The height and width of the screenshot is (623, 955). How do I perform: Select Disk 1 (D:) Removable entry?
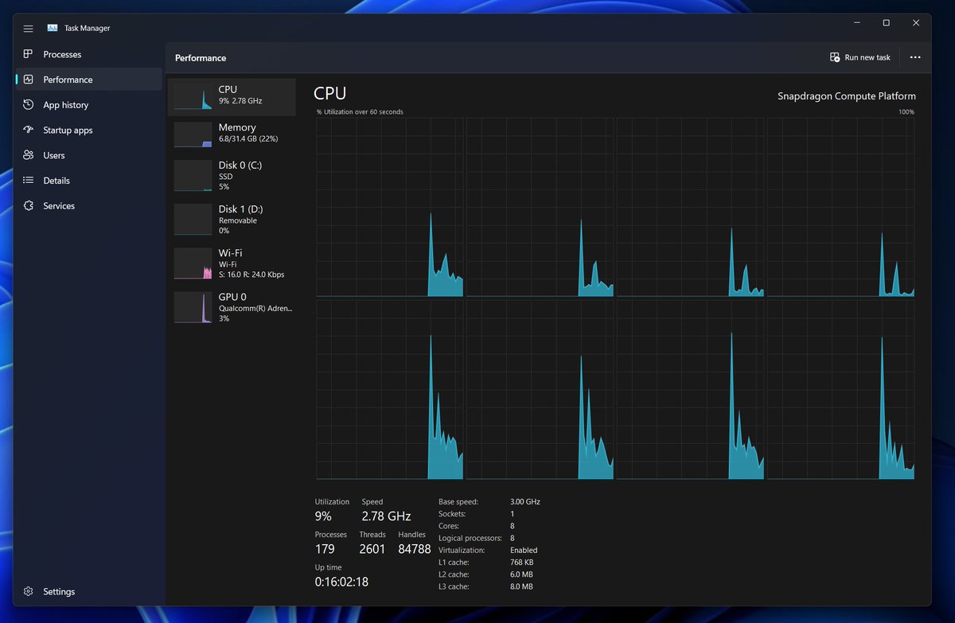(232, 220)
